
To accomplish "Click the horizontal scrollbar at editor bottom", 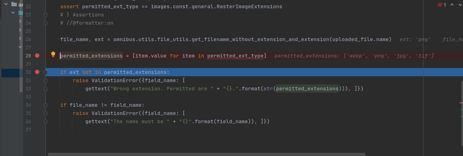I will [207, 154].
